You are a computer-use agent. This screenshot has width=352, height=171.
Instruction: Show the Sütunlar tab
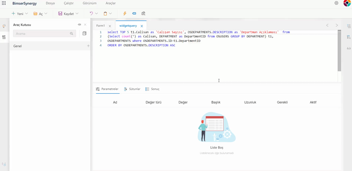132,89
